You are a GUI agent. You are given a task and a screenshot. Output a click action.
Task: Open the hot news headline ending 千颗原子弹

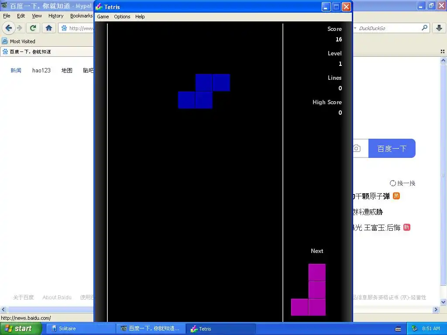tap(371, 196)
